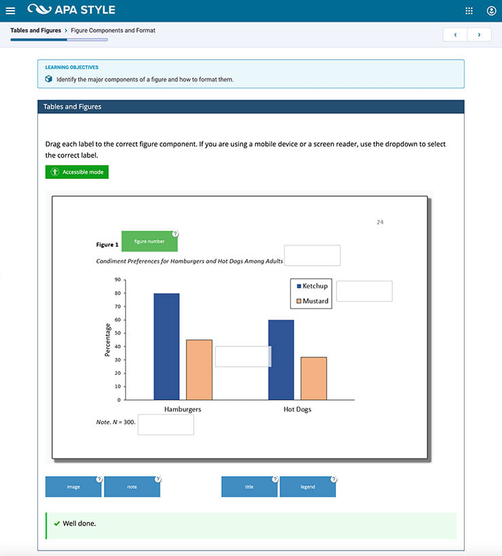Enable Accessible mode
Screen dimensions: 502x556
coord(77,172)
